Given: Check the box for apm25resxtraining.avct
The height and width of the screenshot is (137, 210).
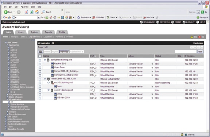Looking at the screenshot, I should click(x=40, y=60).
